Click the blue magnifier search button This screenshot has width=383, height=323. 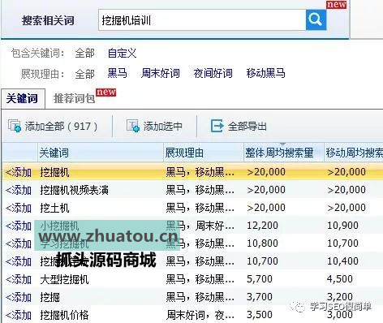[x=316, y=20]
